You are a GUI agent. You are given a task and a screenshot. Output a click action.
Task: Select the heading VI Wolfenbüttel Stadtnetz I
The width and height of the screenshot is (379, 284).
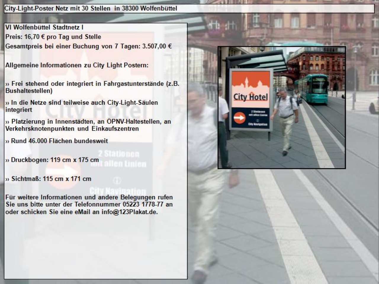44,28
